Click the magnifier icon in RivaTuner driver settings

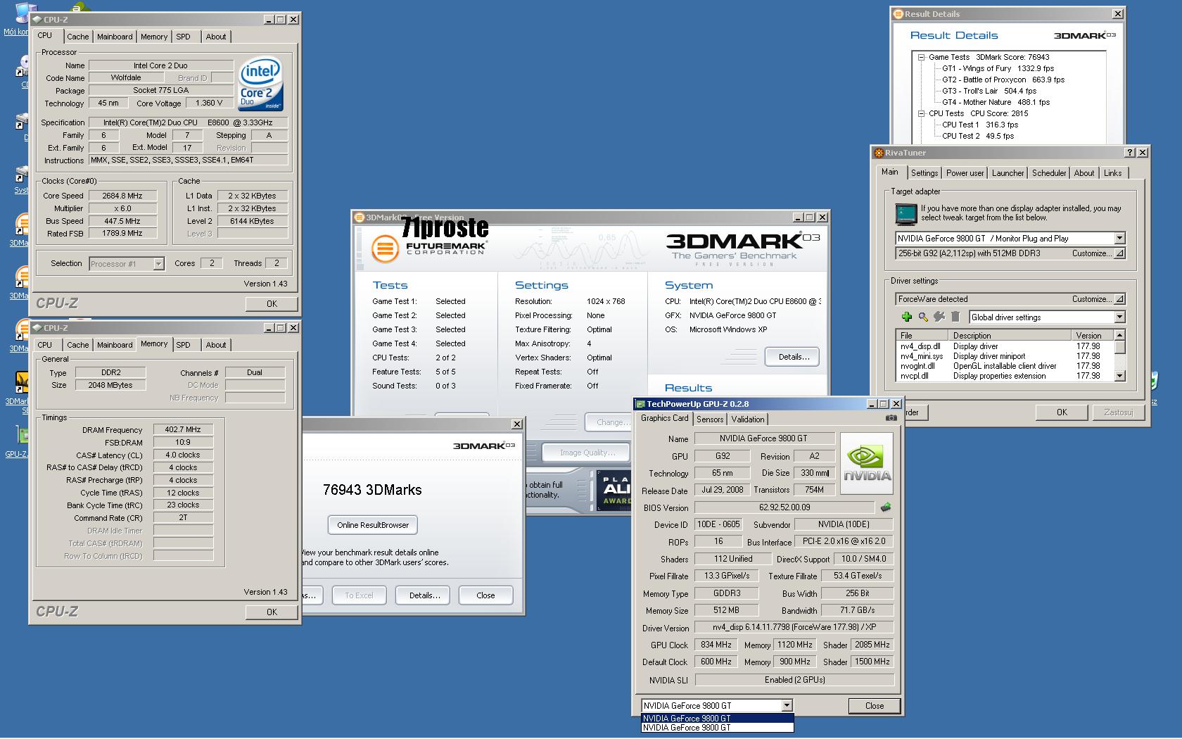[x=923, y=317]
